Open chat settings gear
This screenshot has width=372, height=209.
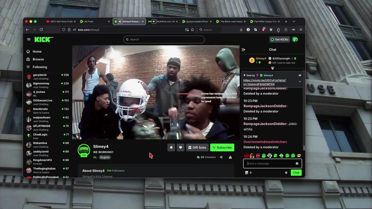286,173
